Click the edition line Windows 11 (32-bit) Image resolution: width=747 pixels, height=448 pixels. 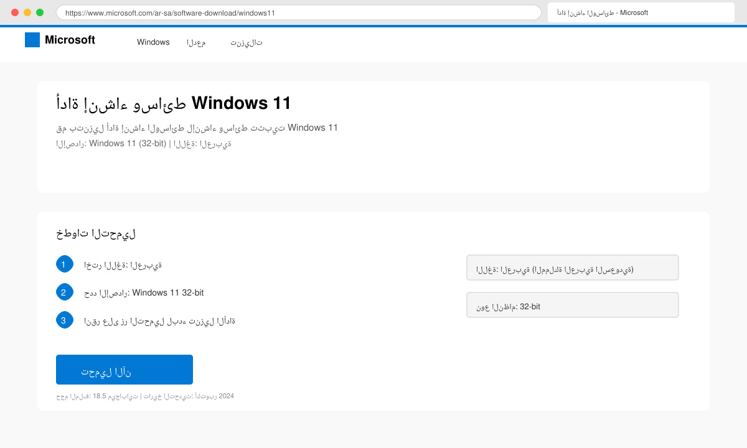pyautogui.click(x=144, y=143)
